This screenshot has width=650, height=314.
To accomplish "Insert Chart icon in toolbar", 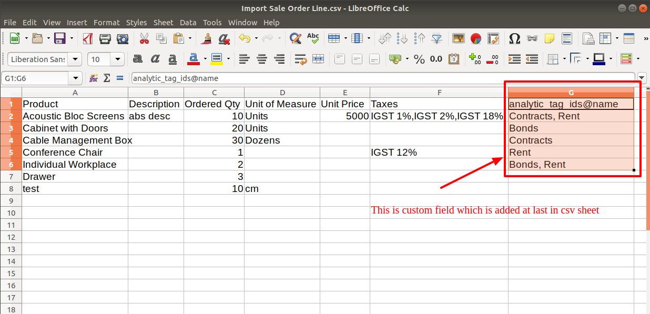I will (x=476, y=38).
